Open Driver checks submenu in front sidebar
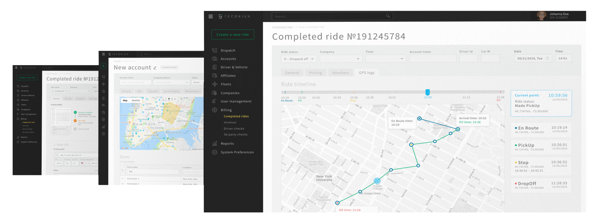Screen dimensions: 598x224 tap(234, 129)
